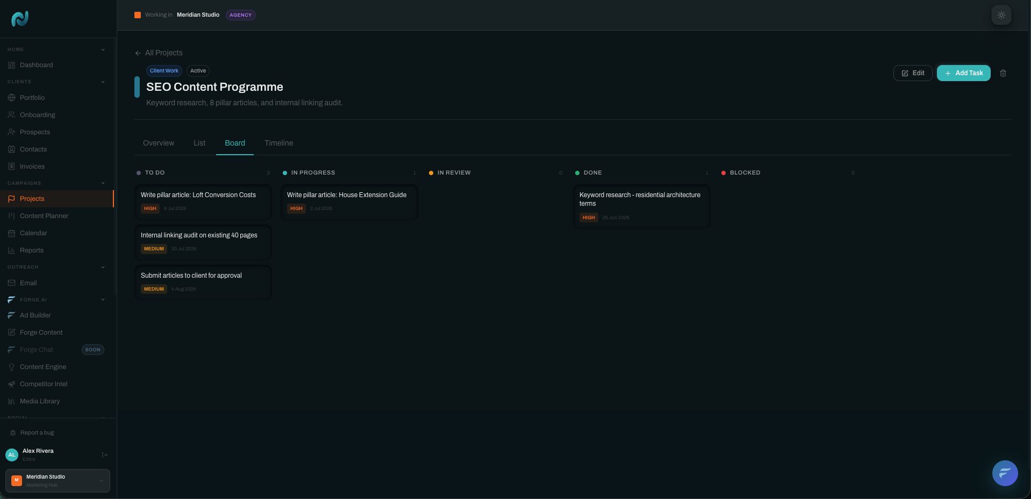Click the Client Work tag
Screen dimensions: 1031x499
tap(164, 71)
